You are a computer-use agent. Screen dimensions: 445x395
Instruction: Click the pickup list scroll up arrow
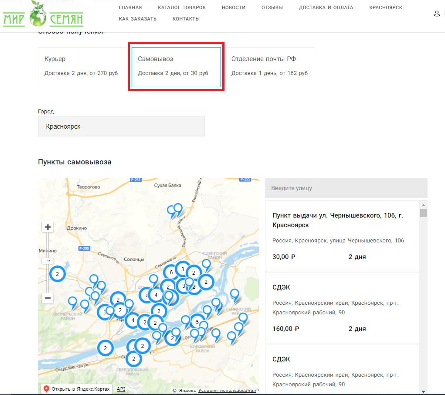[x=424, y=205]
